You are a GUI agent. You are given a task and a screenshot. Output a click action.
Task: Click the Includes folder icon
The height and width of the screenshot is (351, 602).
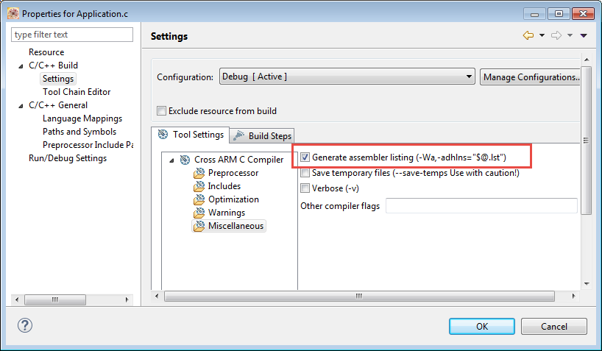coord(199,186)
